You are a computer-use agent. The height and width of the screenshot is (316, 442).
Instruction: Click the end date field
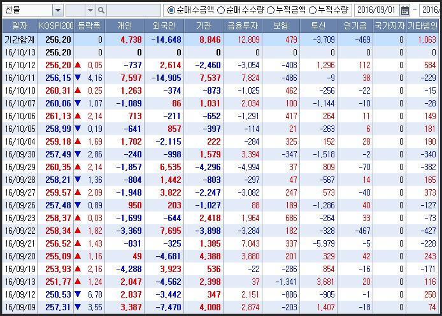click(x=431, y=10)
